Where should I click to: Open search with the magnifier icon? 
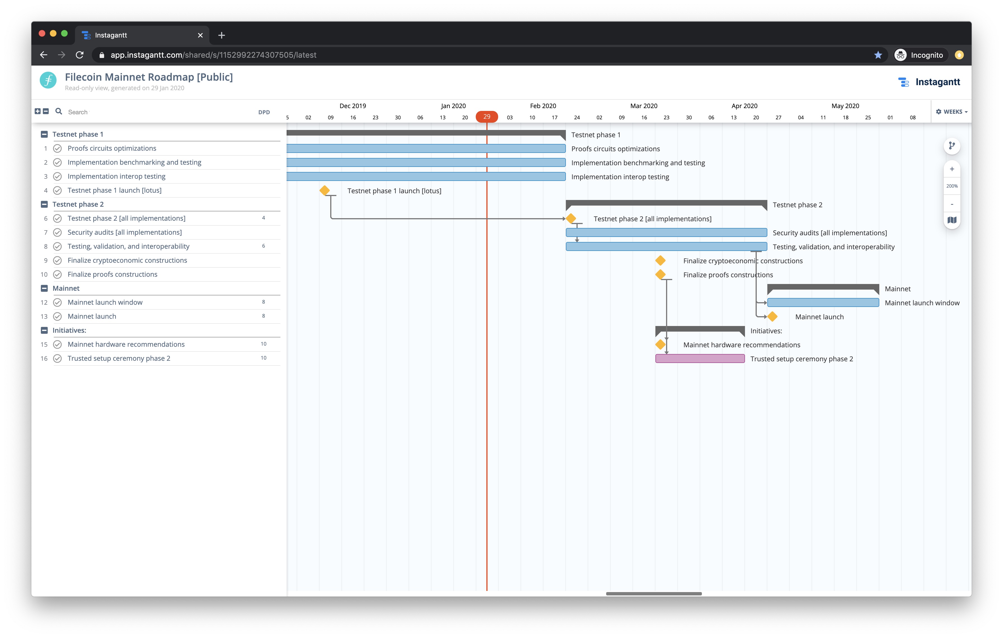click(58, 111)
